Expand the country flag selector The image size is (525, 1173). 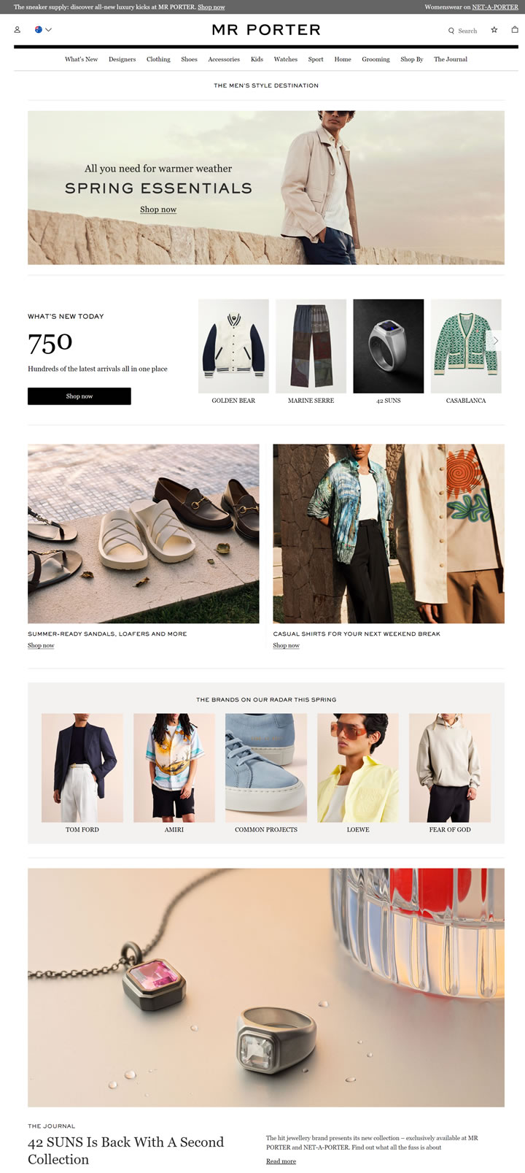(x=43, y=30)
